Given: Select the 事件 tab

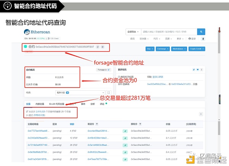Looking at the screenshot, I should pyautogui.click(x=83, y=104).
